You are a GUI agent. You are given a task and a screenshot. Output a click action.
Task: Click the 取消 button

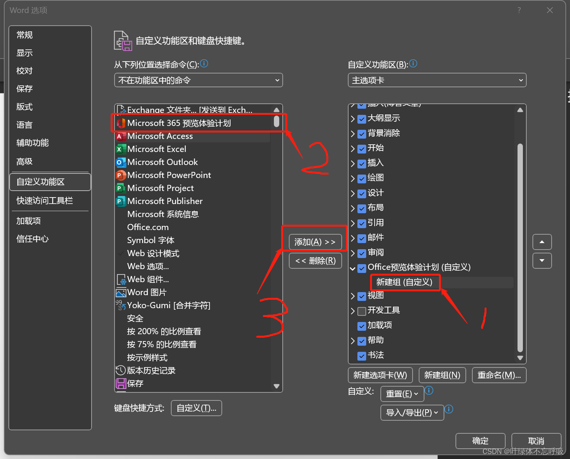click(536, 441)
